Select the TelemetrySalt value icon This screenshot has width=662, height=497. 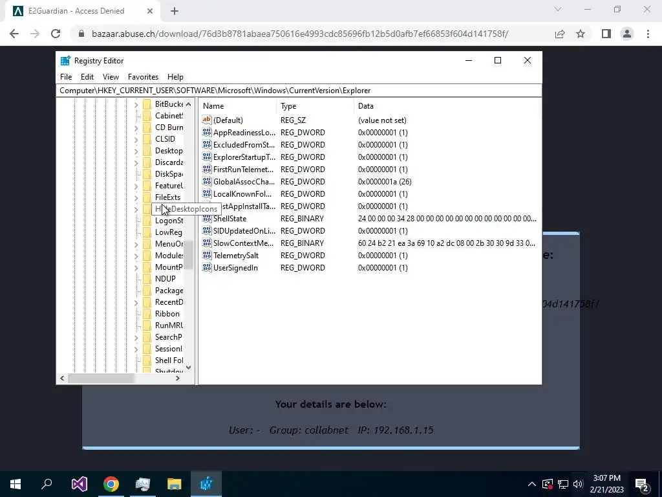(206, 255)
